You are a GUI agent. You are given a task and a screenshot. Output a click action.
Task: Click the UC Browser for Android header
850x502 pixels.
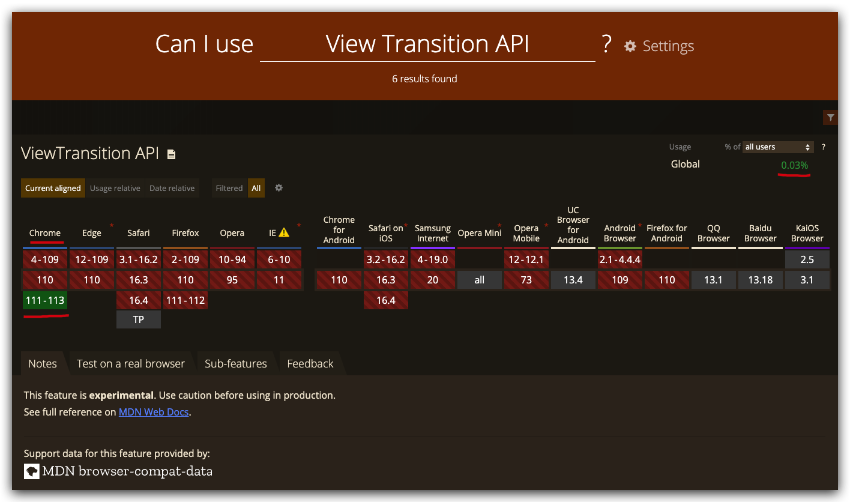[573, 225]
